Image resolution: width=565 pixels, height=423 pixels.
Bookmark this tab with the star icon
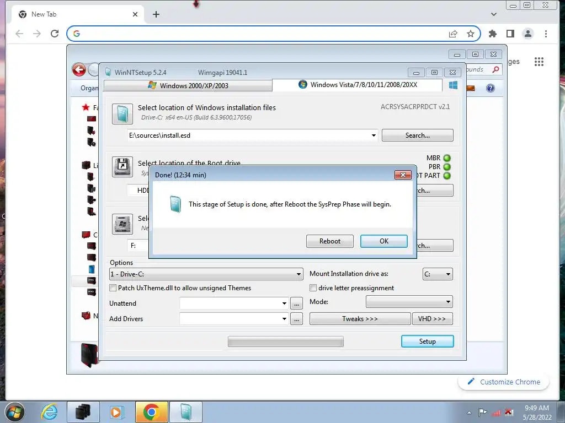point(470,34)
